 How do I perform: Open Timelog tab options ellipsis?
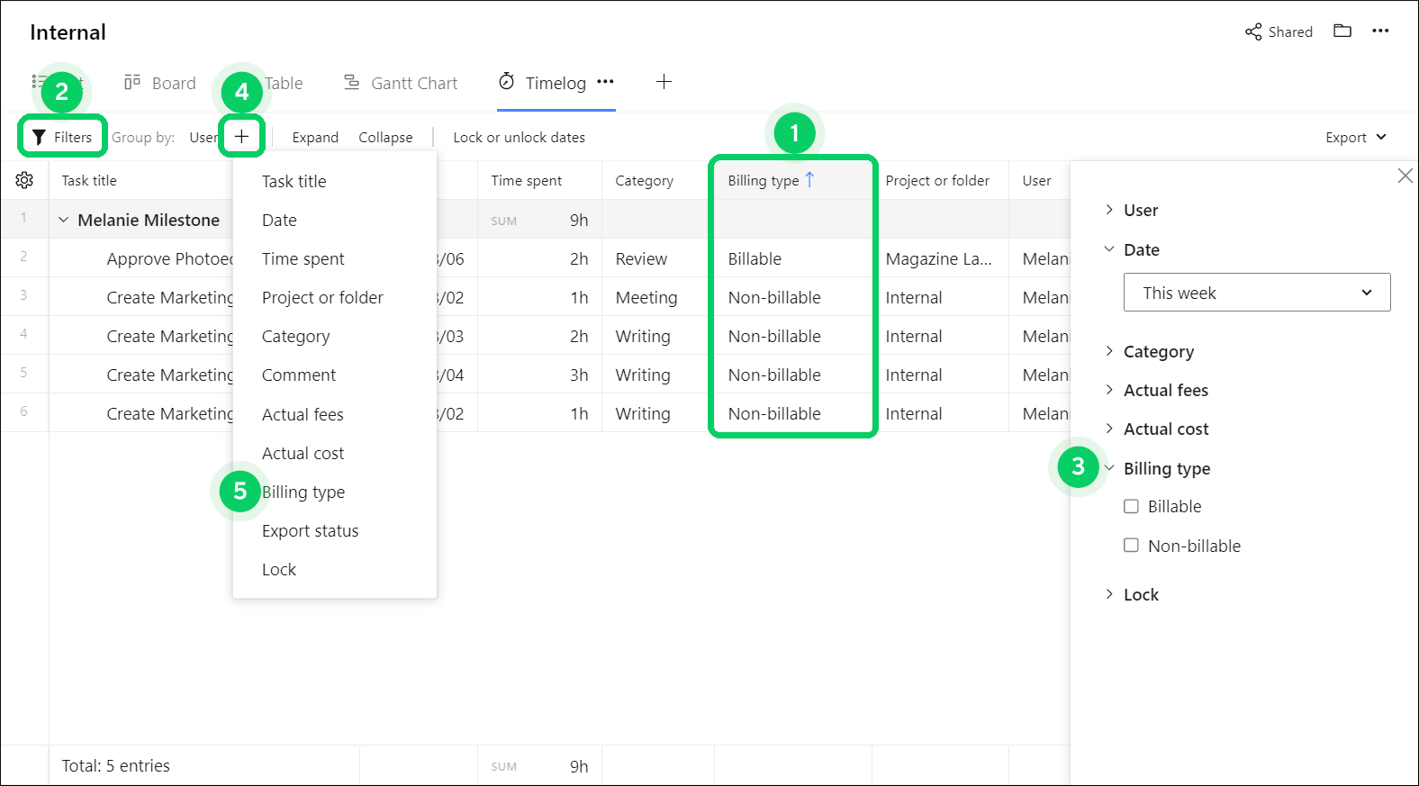pyautogui.click(x=605, y=82)
